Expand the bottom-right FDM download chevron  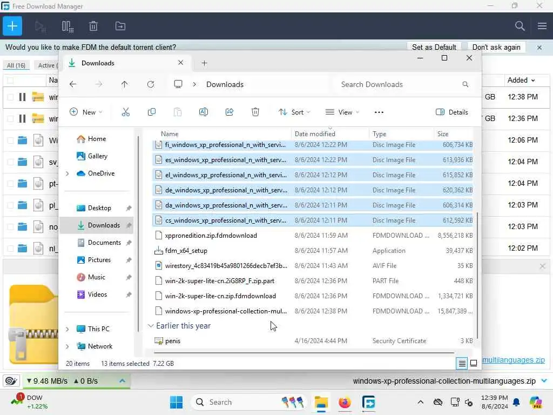tap(544, 381)
